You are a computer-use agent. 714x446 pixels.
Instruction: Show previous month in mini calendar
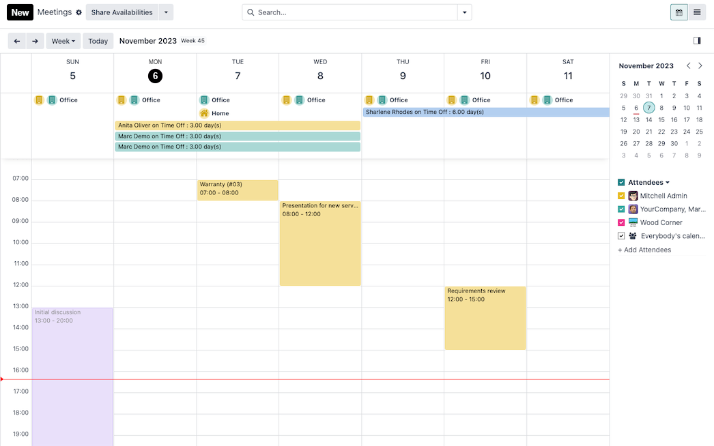pyautogui.click(x=689, y=66)
